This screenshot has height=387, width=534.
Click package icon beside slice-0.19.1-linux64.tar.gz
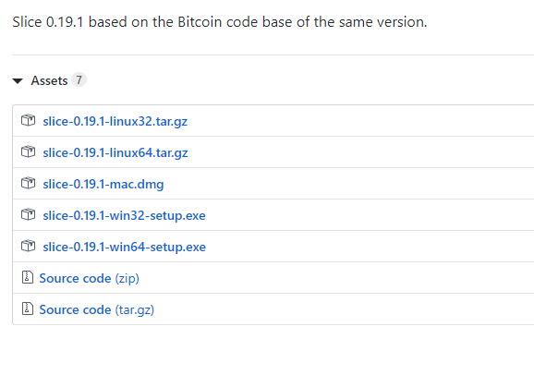[x=28, y=151]
